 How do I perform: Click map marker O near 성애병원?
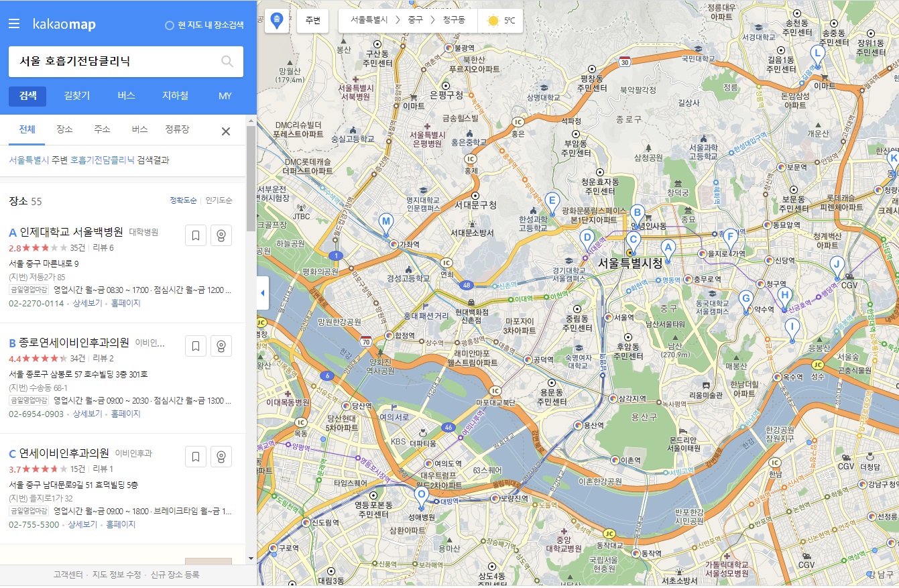click(x=421, y=497)
